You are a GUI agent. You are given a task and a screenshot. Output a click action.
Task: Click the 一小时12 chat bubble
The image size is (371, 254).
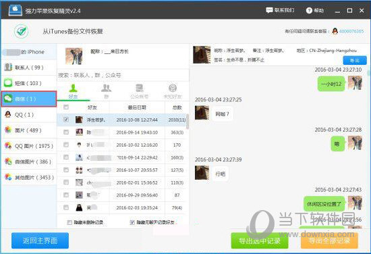coord(331,84)
